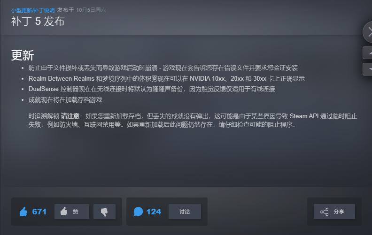Click the 更新 section heading

pyautogui.click(x=23, y=55)
